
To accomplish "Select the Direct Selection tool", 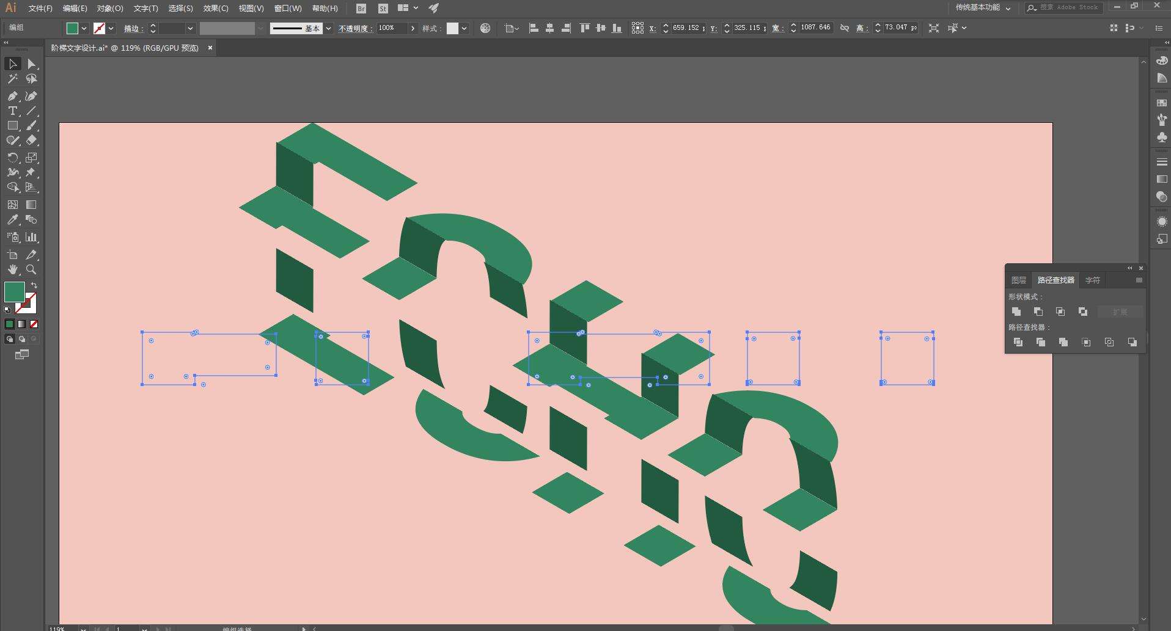I will [32, 64].
